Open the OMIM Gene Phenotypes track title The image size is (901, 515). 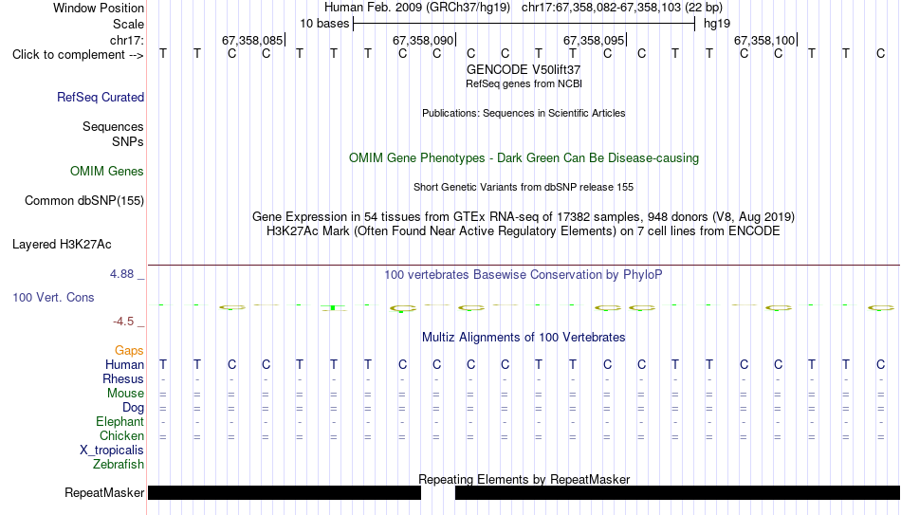524,158
